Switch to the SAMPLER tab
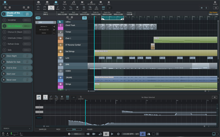This screenshot has height=137, width=220. pos(43,129)
